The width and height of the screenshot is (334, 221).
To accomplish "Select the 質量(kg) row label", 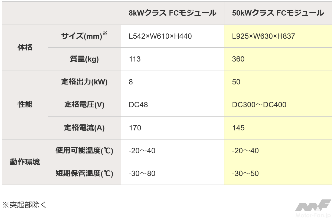I will pyautogui.click(x=84, y=59).
